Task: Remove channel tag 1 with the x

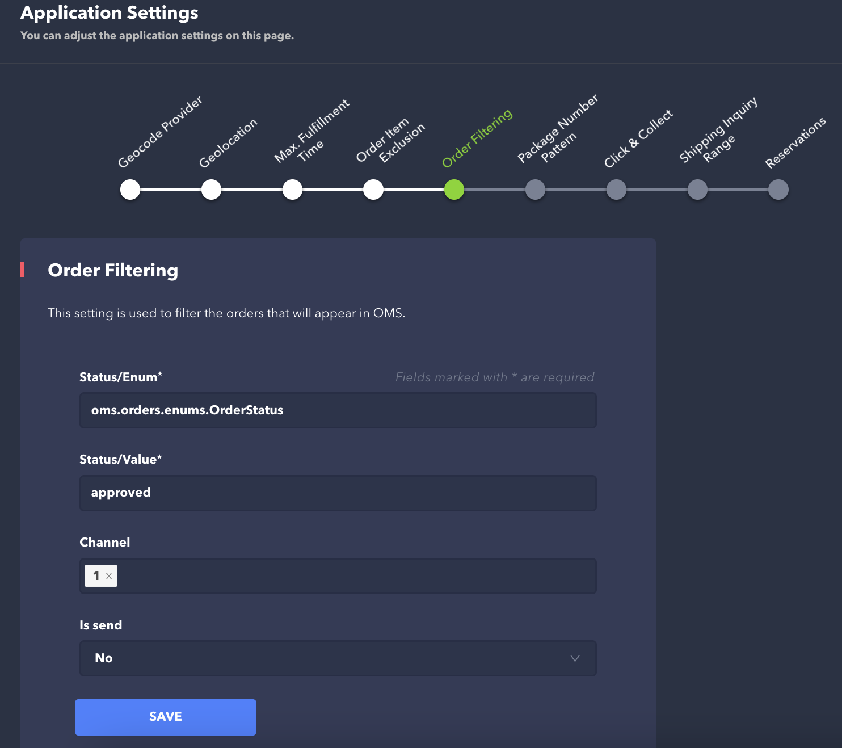Action: pyautogui.click(x=109, y=576)
